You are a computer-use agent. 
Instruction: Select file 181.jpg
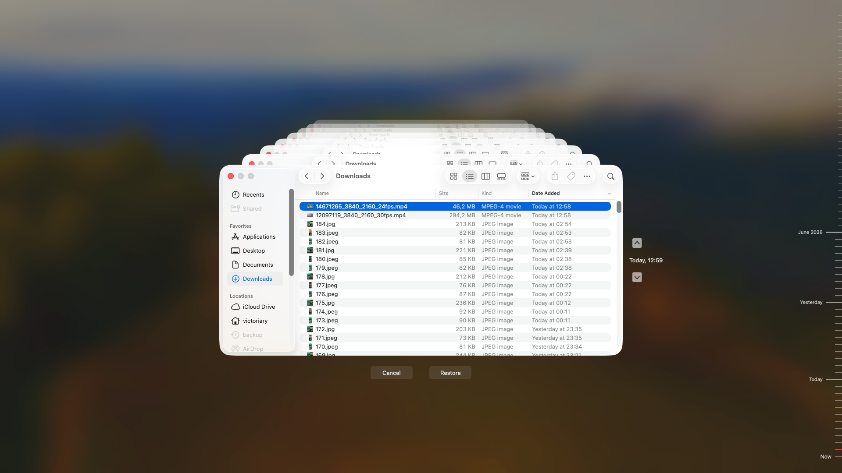pos(455,250)
